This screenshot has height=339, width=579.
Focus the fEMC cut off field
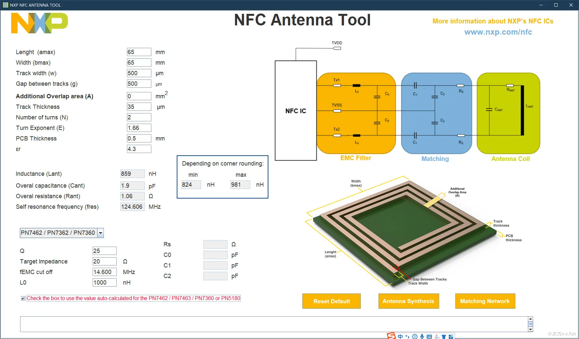click(x=105, y=272)
